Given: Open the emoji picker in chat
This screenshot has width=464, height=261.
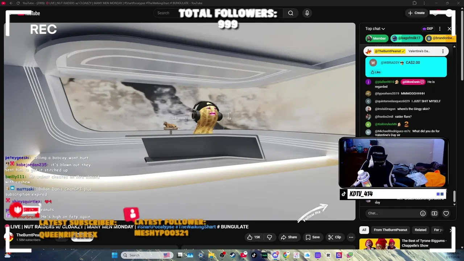Looking at the screenshot, I should [423, 214].
